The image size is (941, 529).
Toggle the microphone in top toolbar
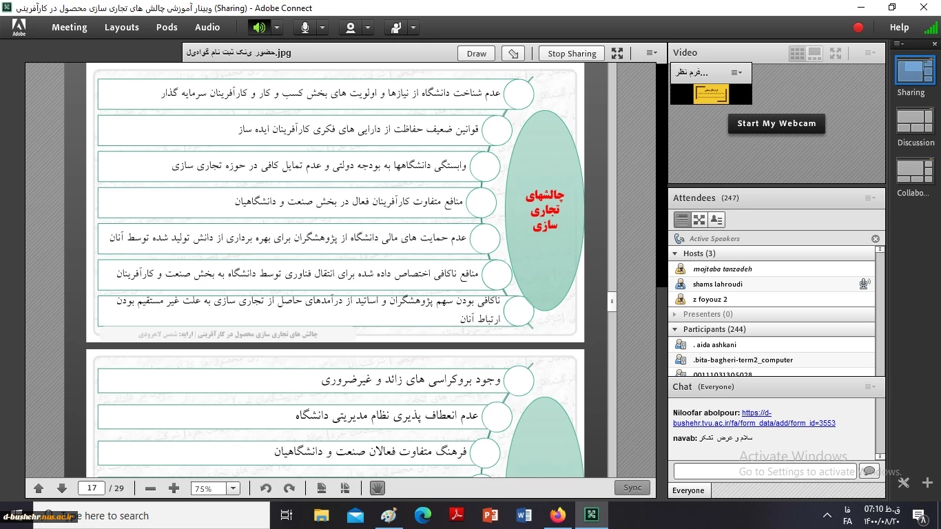click(304, 28)
